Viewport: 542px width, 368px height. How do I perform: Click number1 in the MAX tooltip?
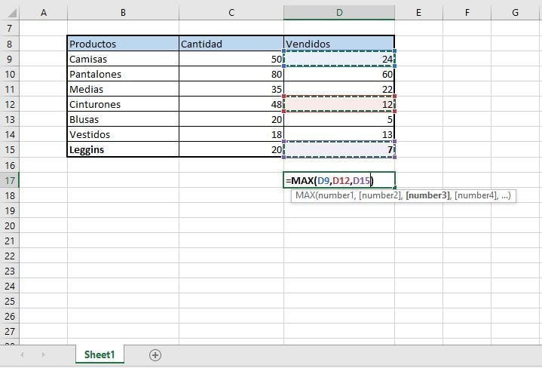336,195
